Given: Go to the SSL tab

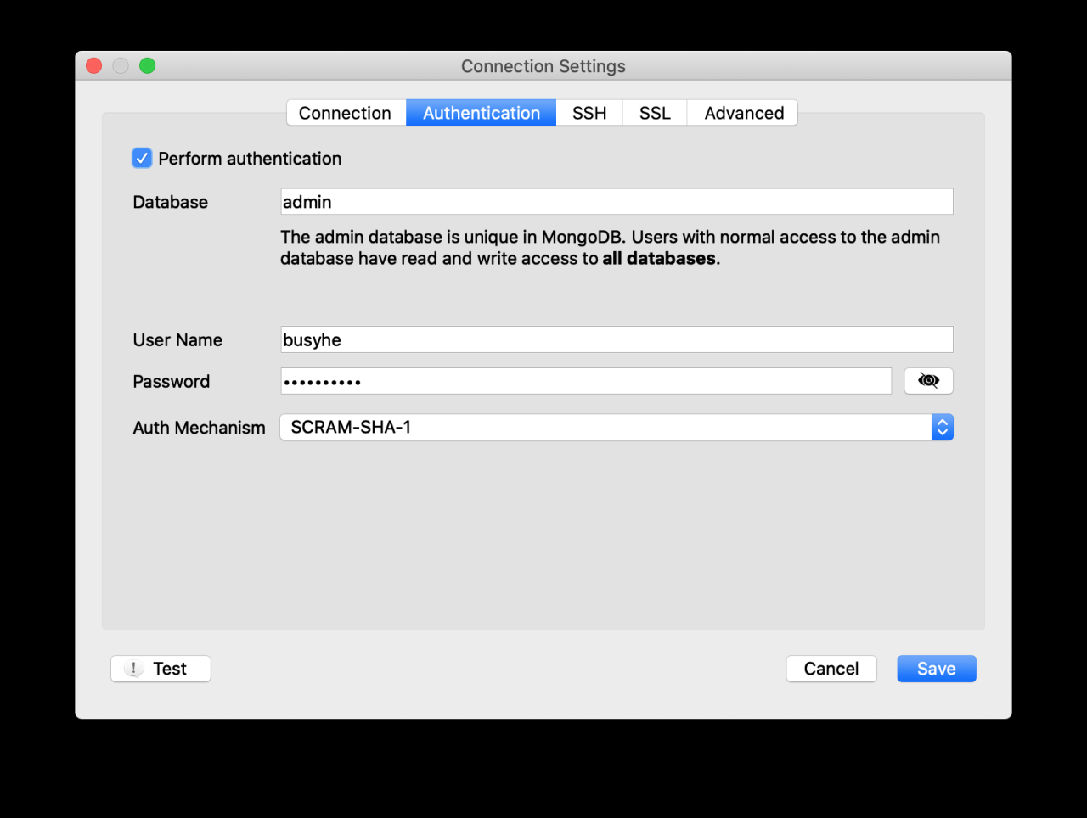Looking at the screenshot, I should [x=655, y=113].
